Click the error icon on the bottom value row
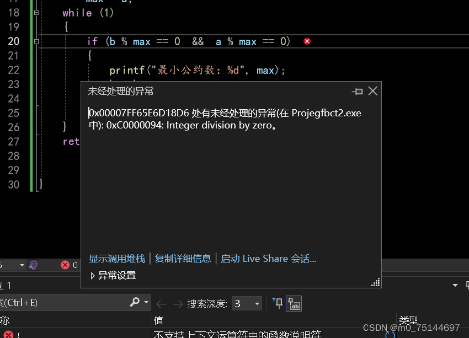The height and width of the screenshot is (338, 469). (8, 335)
